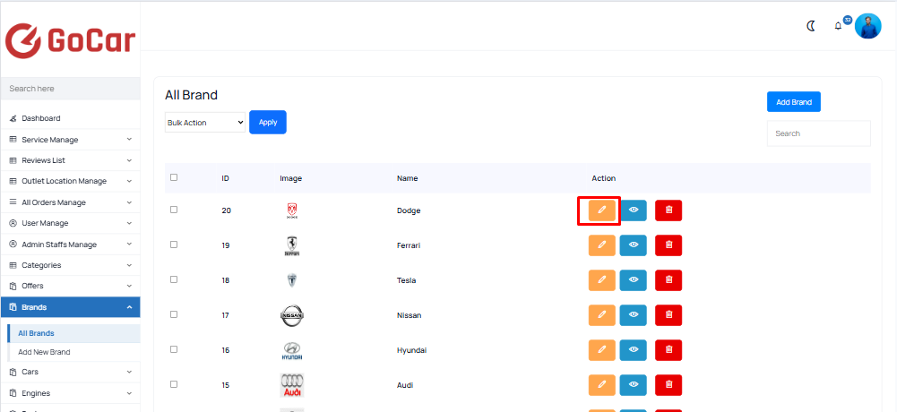Click the ID 17 cell
Viewport: 897px width, 412px height.
[x=226, y=315]
